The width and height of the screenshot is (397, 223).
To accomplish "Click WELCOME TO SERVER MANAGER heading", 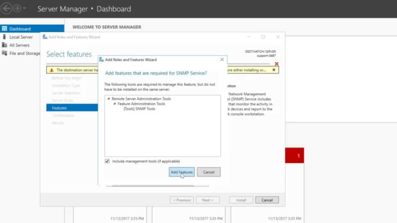I will point(107,27).
